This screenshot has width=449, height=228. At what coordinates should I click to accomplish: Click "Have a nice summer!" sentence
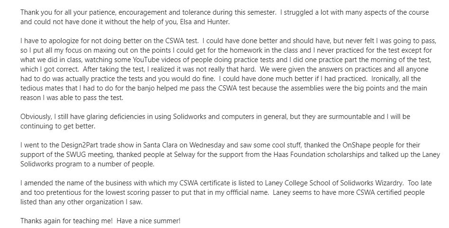click(149, 220)
